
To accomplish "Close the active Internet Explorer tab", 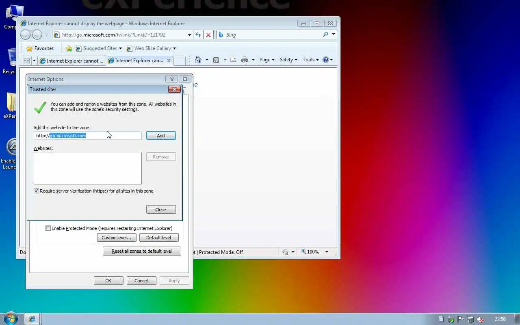I will 169,61.
